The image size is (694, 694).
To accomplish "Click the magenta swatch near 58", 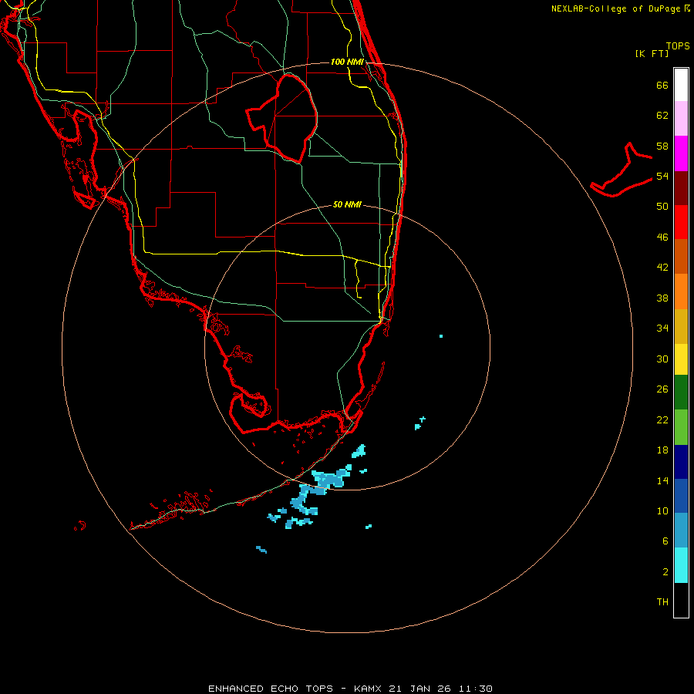I will [681, 153].
